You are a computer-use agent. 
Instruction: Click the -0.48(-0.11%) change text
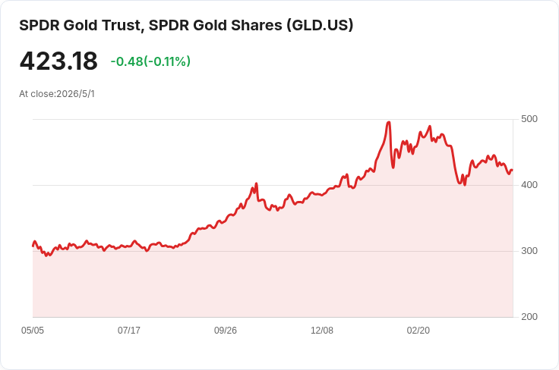point(150,61)
